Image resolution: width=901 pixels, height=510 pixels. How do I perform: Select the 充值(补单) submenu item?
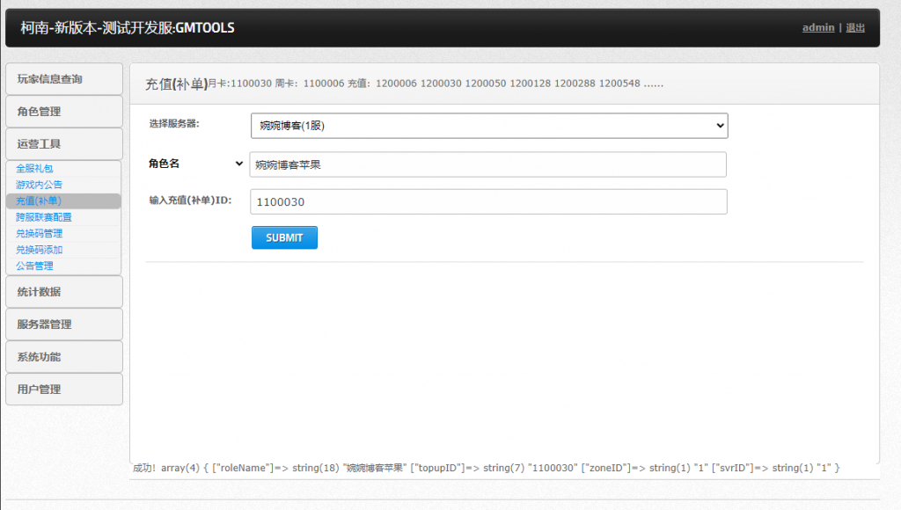tap(39, 200)
